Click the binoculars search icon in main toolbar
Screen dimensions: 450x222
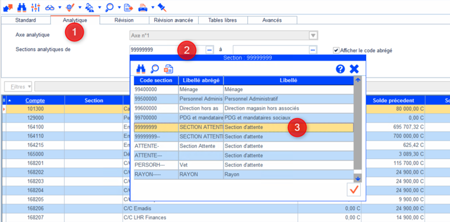(x=21, y=7)
